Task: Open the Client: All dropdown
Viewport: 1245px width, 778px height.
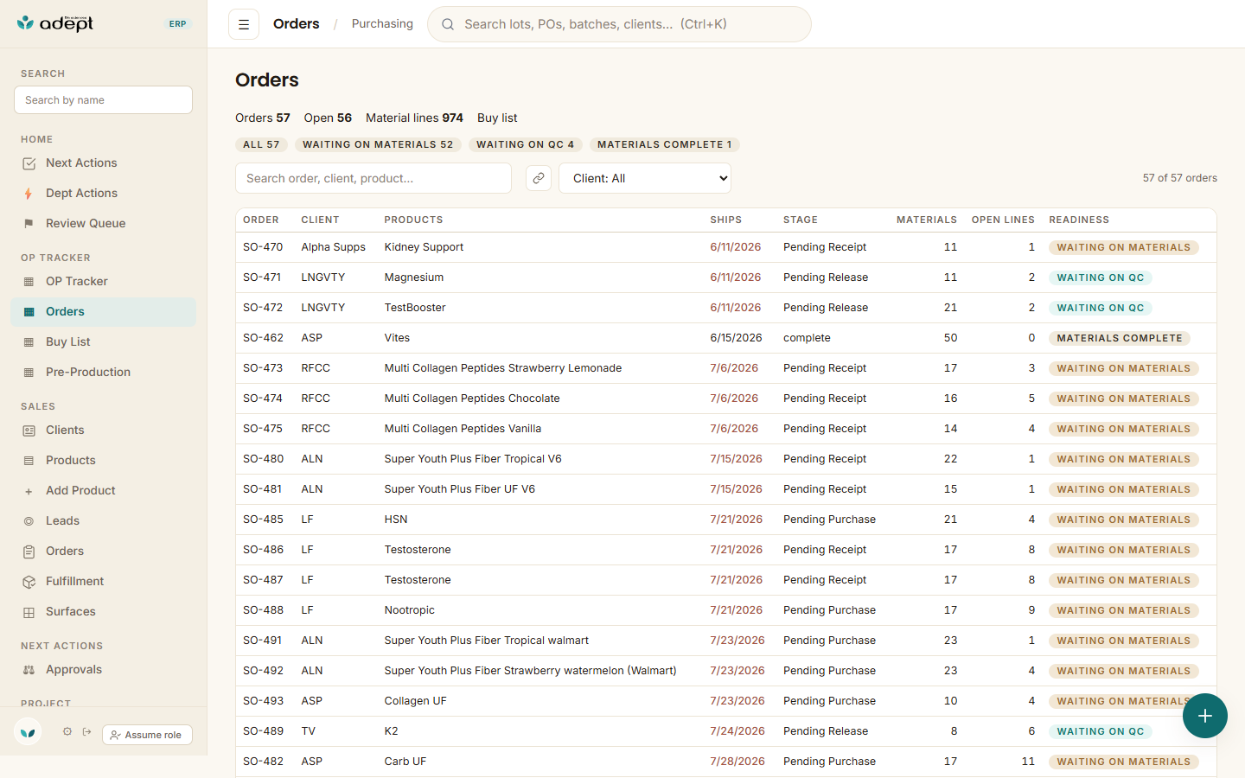Action: (645, 178)
